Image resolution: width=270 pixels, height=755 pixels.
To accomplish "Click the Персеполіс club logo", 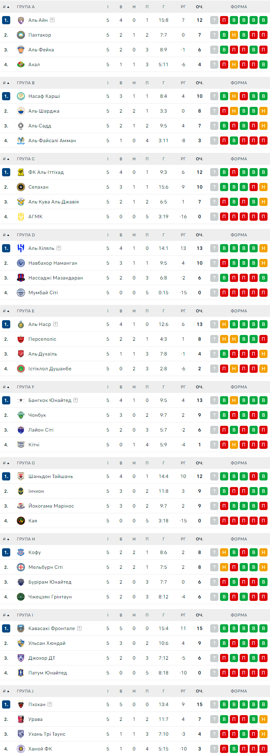I will 21,339.
